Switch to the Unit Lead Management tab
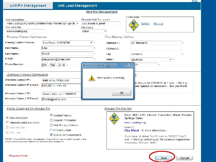 click(77, 6)
